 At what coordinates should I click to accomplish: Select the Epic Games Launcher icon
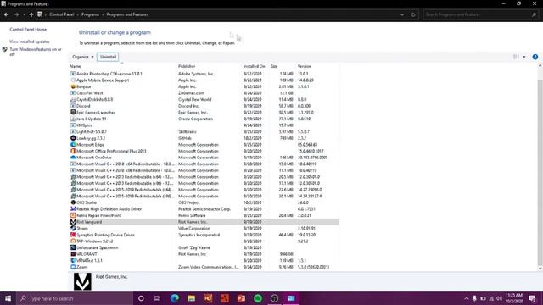click(73, 113)
